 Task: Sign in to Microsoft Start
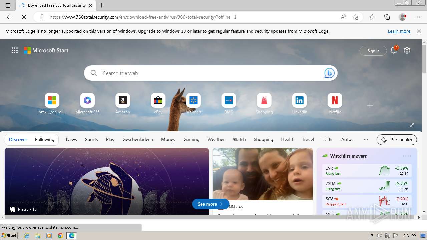click(x=373, y=51)
